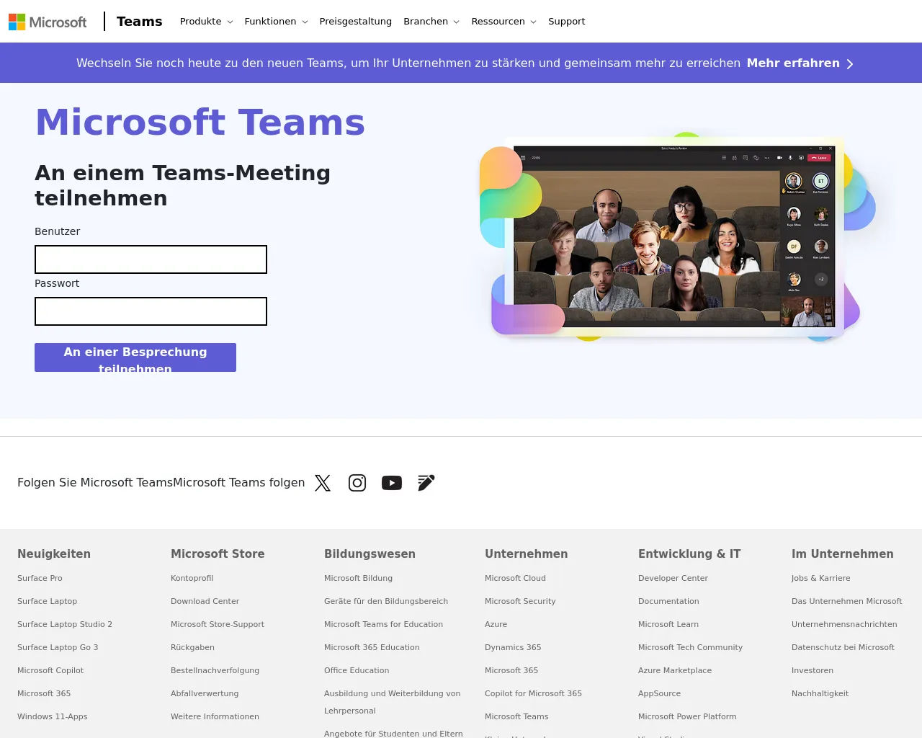
Task: Open Windows 11-Apps footer link
Action: coord(53,716)
